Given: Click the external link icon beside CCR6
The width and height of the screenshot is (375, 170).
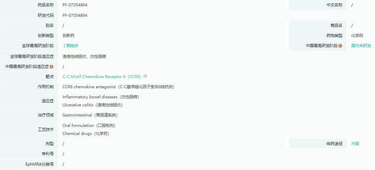Looking at the screenshot, I should point(145,77).
